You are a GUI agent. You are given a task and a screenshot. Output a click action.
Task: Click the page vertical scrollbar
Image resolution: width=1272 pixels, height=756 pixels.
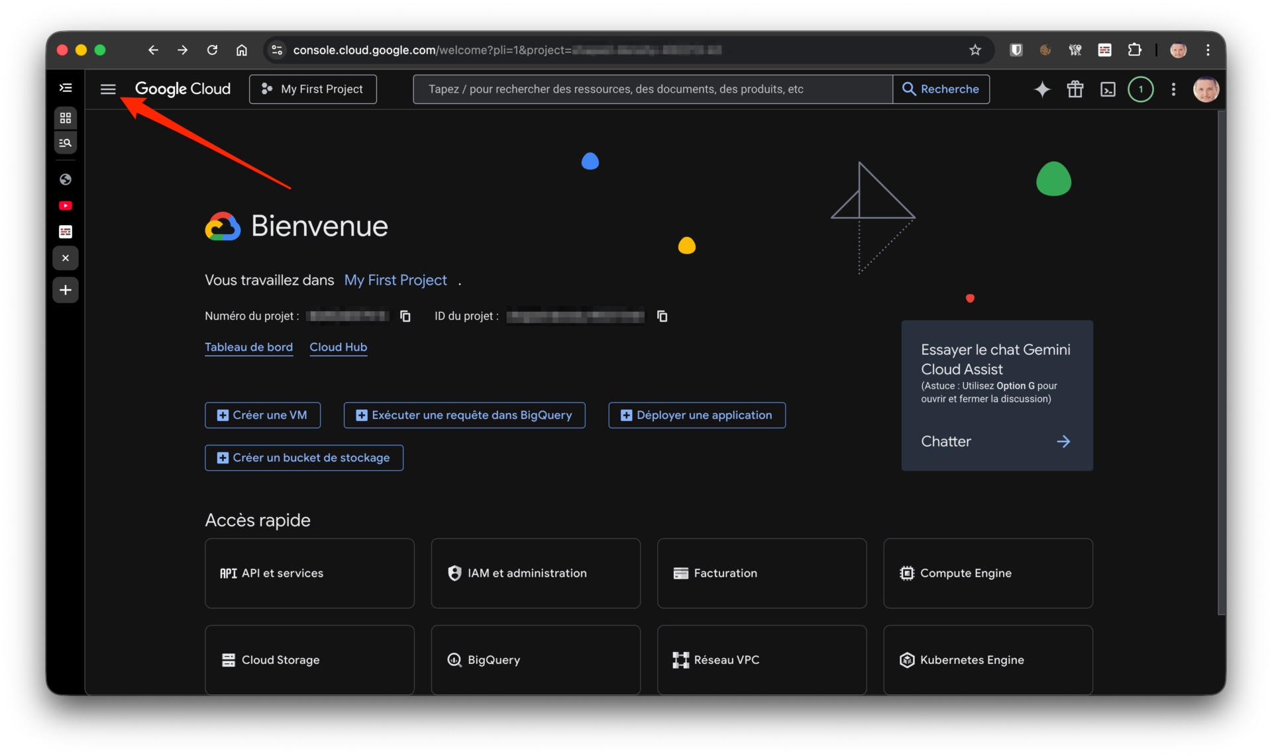1221,363
